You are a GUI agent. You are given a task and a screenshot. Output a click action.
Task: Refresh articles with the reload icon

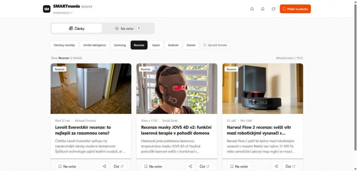pos(273,9)
